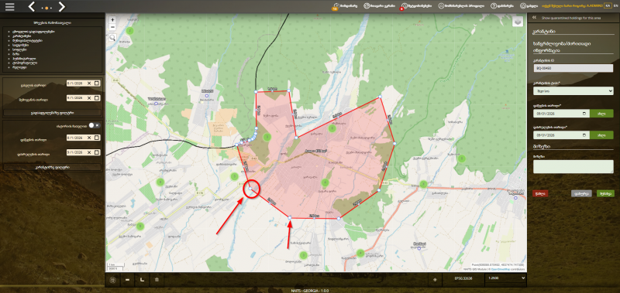Select the corner-shaped polyline draw tool
Image resolution: width=620 pixels, height=293 pixels.
coord(142,280)
